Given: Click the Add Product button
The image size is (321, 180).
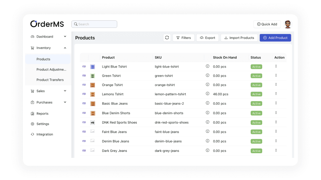Looking at the screenshot, I should pos(275,38).
